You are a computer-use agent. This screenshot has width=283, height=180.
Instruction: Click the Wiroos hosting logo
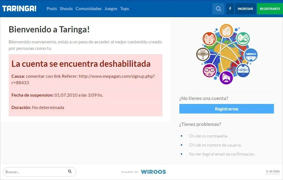(x=153, y=172)
